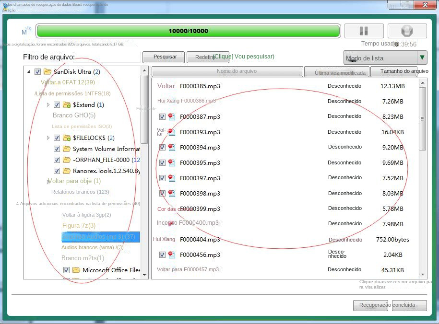This screenshot has height=324, width=439.
Task: Uncheck the System Volume Information checkbox
Action: [x=57, y=149]
